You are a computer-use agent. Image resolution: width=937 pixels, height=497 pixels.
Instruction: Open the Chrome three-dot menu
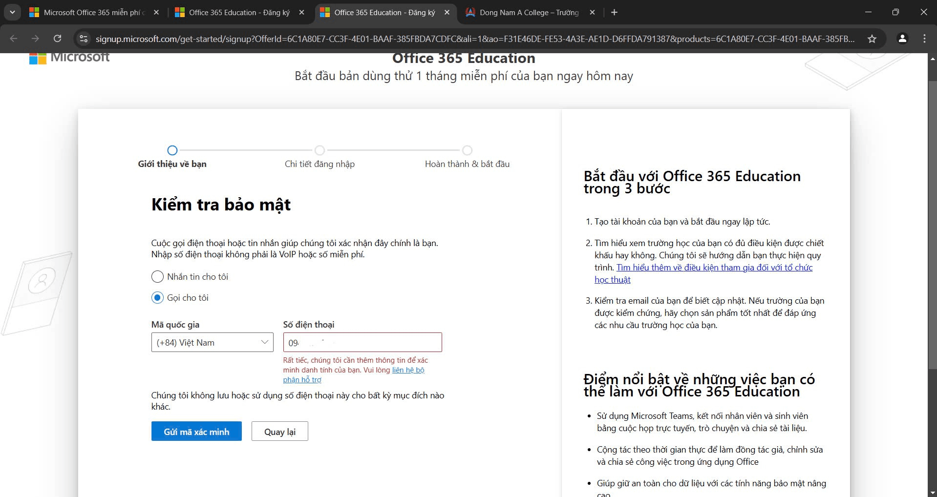pos(924,39)
